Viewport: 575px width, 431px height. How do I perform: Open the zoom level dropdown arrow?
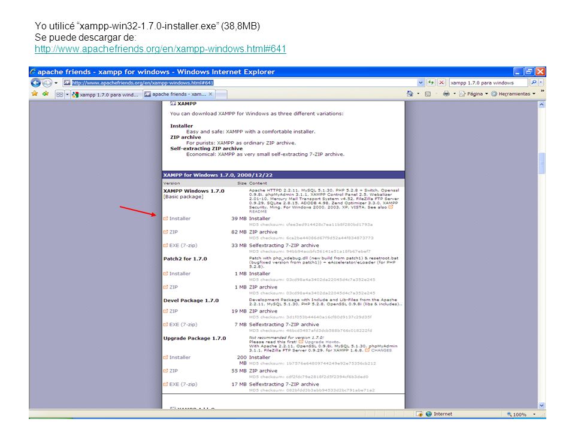click(x=534, y=414)
